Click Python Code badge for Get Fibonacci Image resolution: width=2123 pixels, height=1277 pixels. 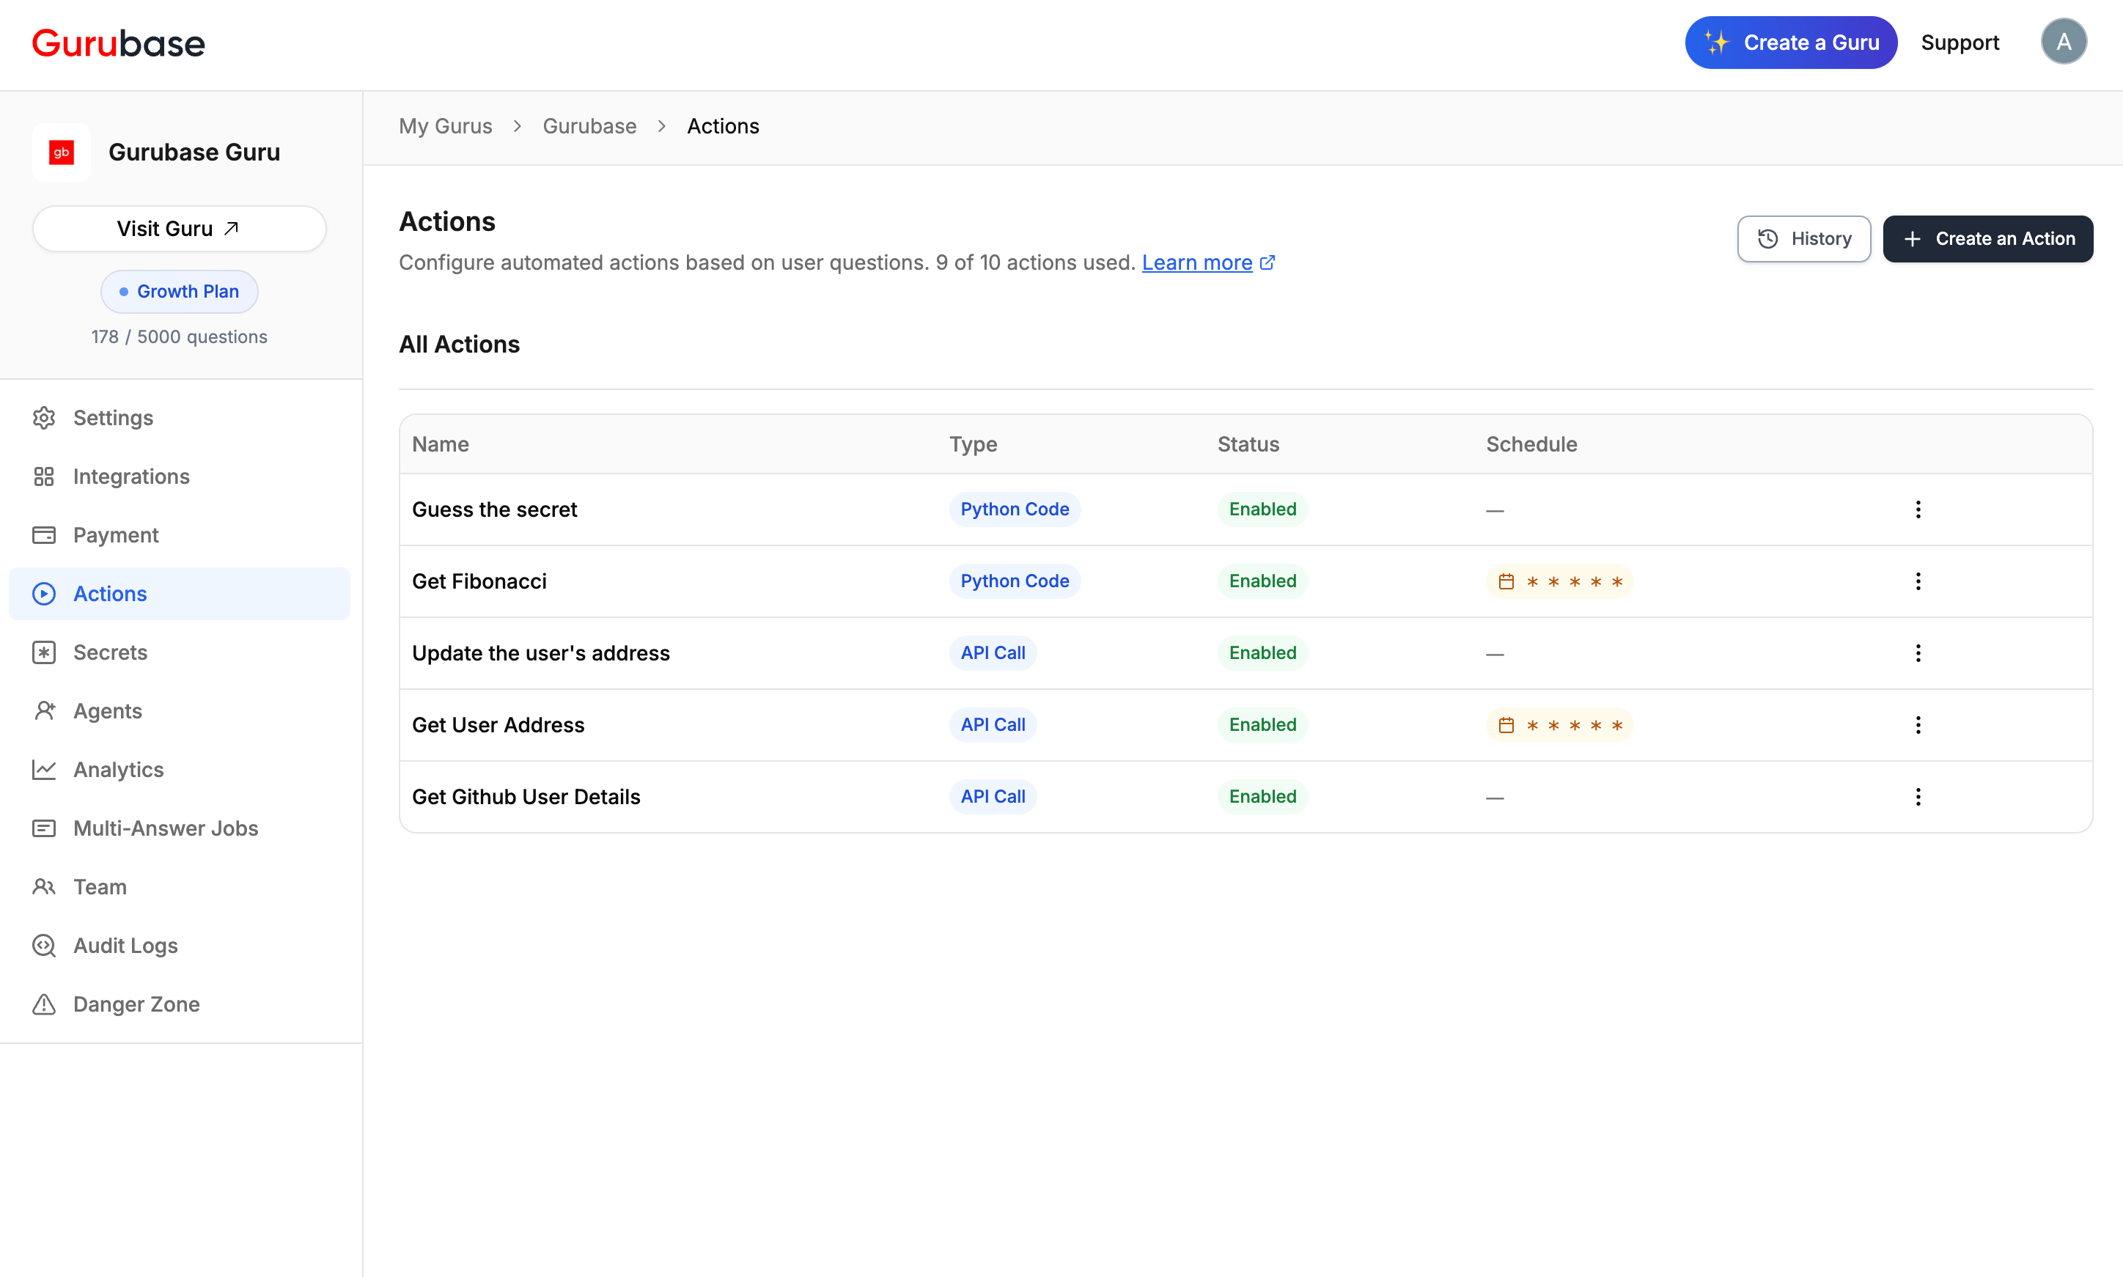(1015, 582)
